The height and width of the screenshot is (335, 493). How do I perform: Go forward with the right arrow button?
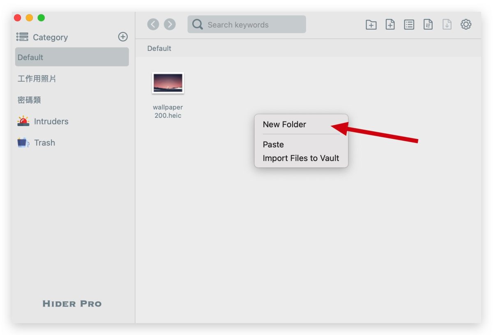point(170,25)
